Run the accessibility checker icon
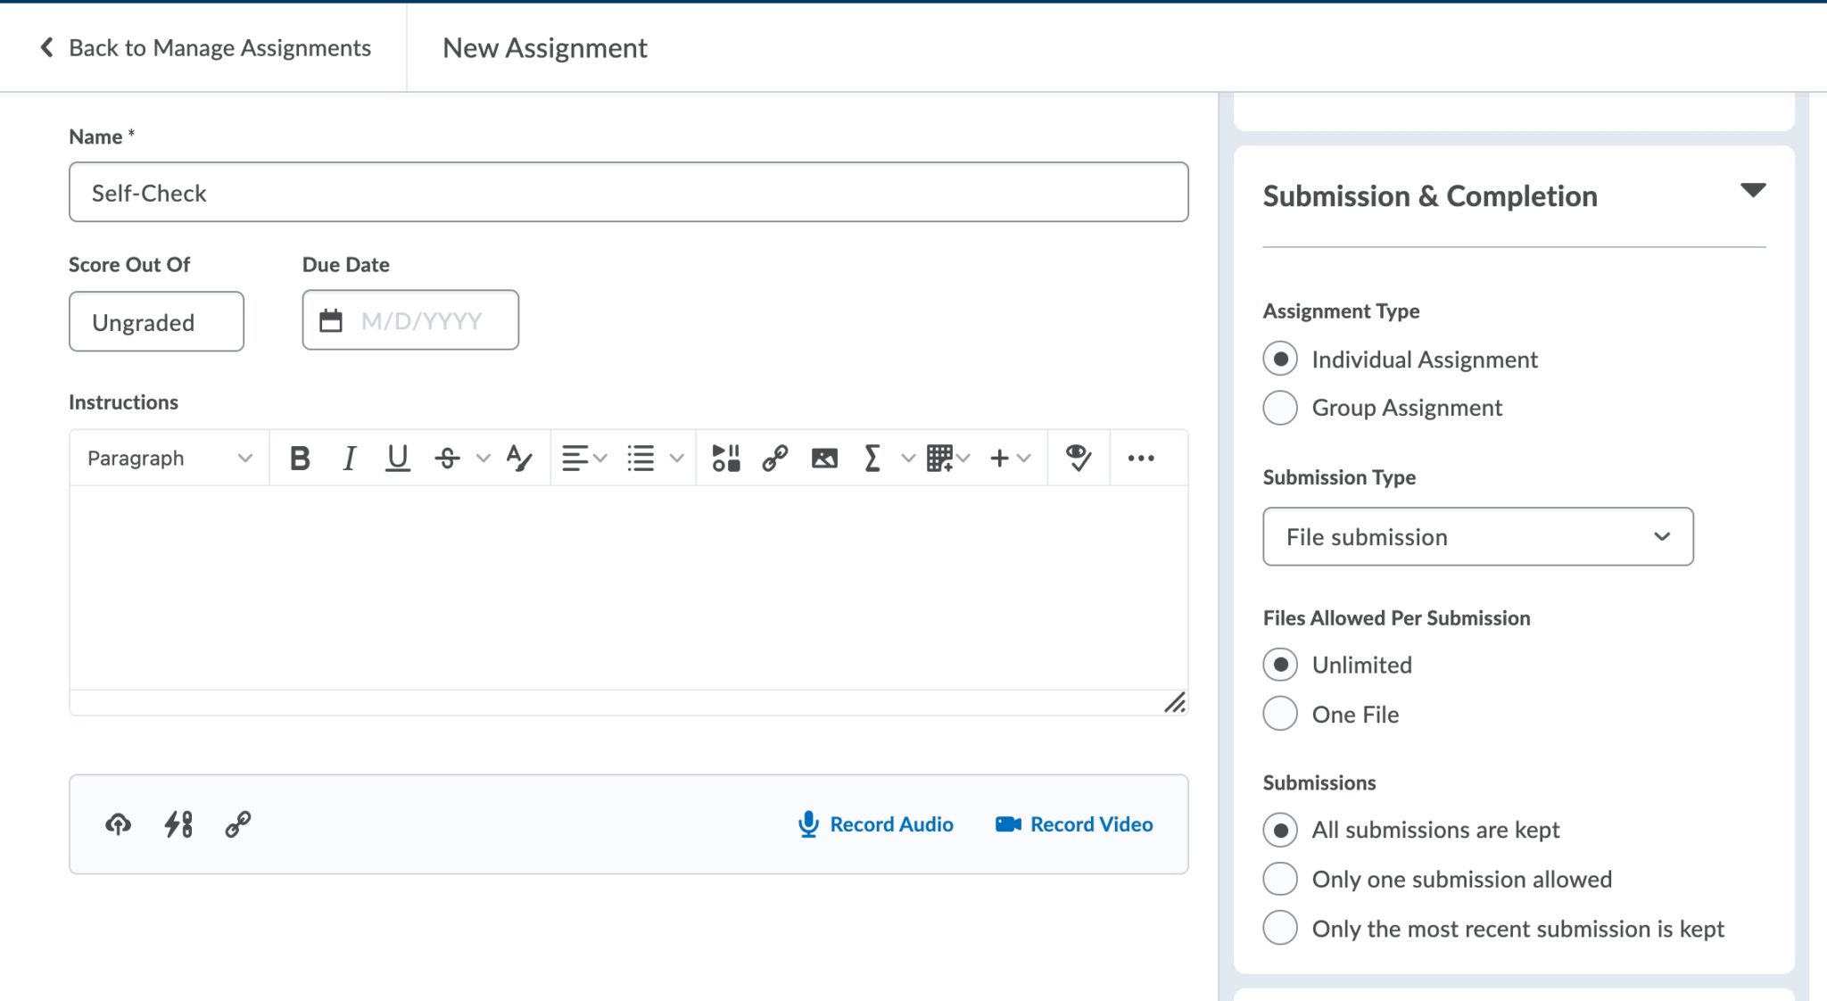The width and height of the screenshot is (1827, 1001). click(x=1078, y=458)
